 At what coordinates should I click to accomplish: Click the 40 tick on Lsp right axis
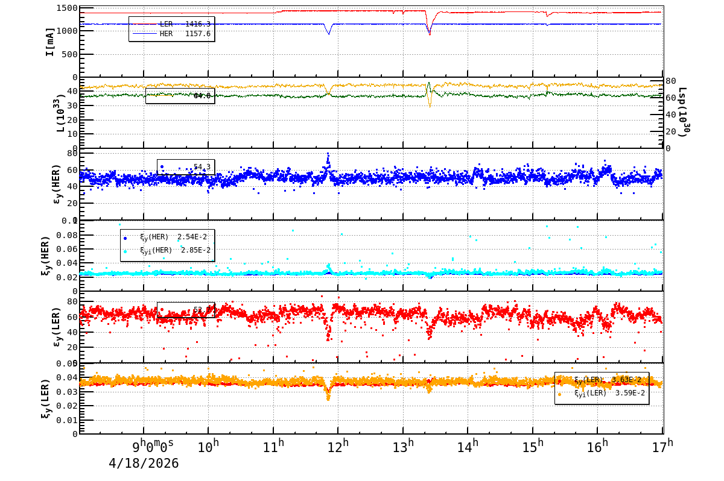coord(670,115)
